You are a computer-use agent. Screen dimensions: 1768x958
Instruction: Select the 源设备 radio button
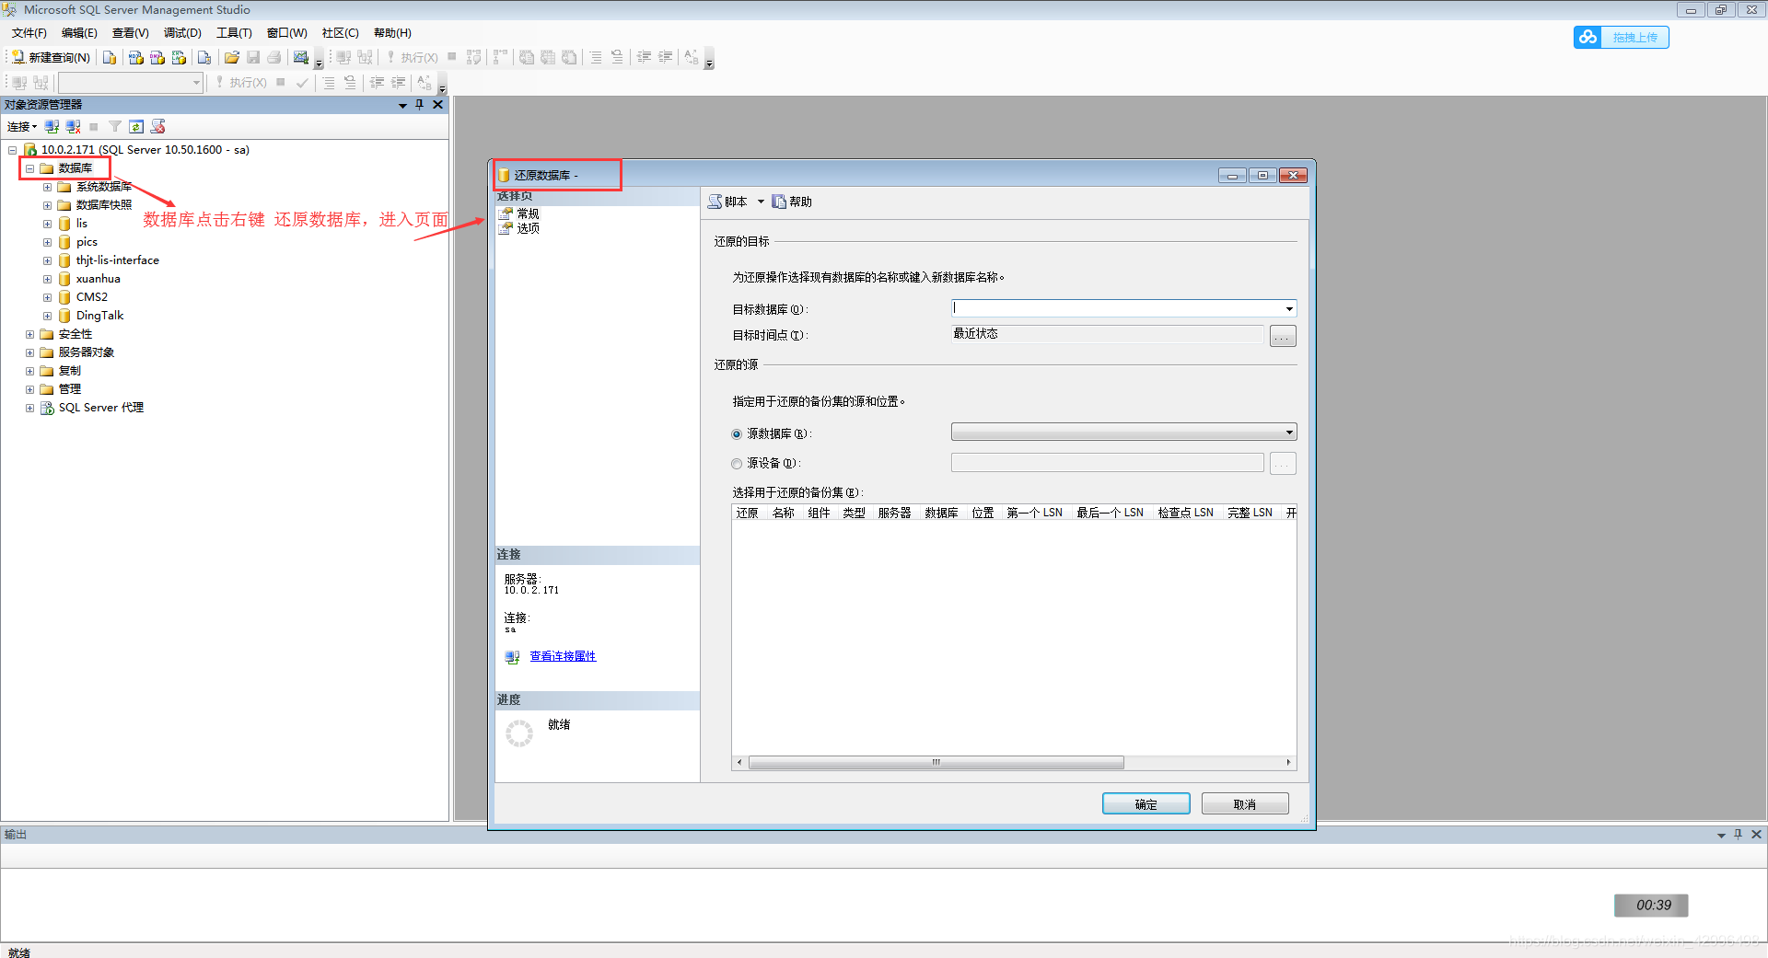point(737,464)
